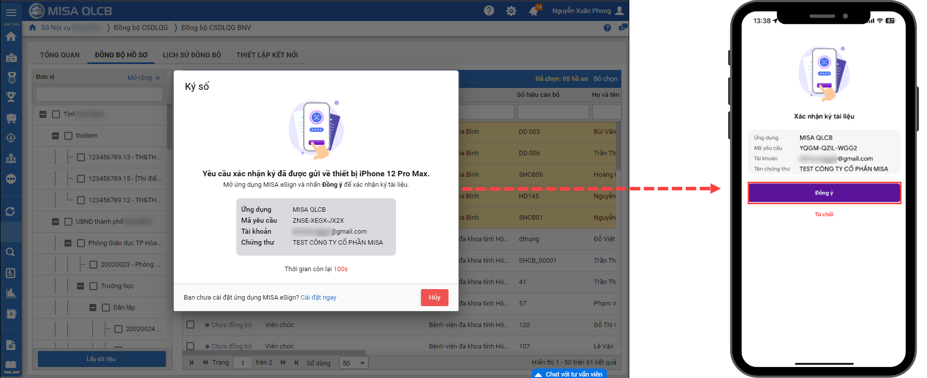The height and width of the screenshot is (378, 927).
Task: Click Bỏ chọn to clear selection
Action: pyautogui.click(x=605, y=79)
